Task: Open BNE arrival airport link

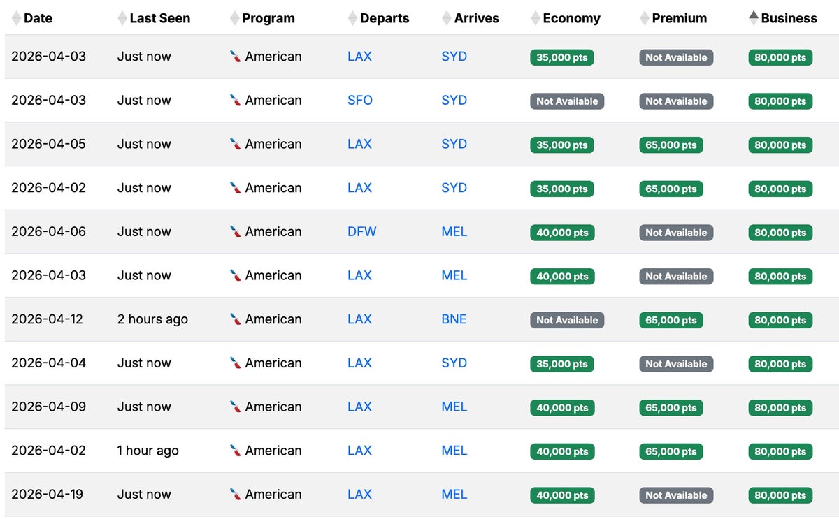Action: [x=454, y=319]
